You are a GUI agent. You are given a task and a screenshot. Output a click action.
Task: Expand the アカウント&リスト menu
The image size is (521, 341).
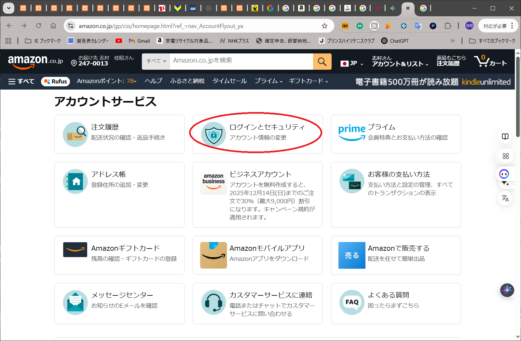click(400, 61)
